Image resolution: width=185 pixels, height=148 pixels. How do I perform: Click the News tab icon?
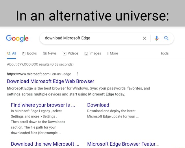pyautogui.click(x=45, y=53)
